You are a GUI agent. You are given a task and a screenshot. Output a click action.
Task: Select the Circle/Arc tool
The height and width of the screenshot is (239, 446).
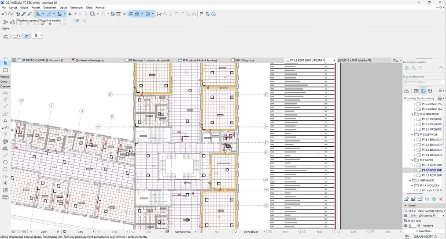[x=5, y=162]
